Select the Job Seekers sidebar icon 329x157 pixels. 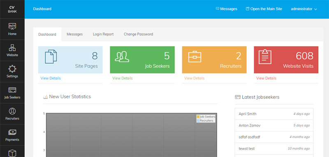click(x=12, y=90)
